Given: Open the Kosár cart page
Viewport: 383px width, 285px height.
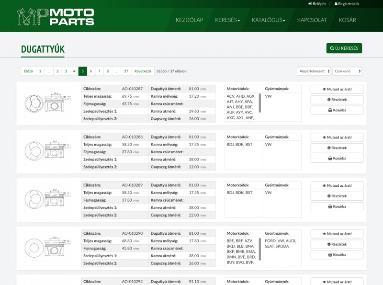Looking at the screenshot, I should click(347, 20).
